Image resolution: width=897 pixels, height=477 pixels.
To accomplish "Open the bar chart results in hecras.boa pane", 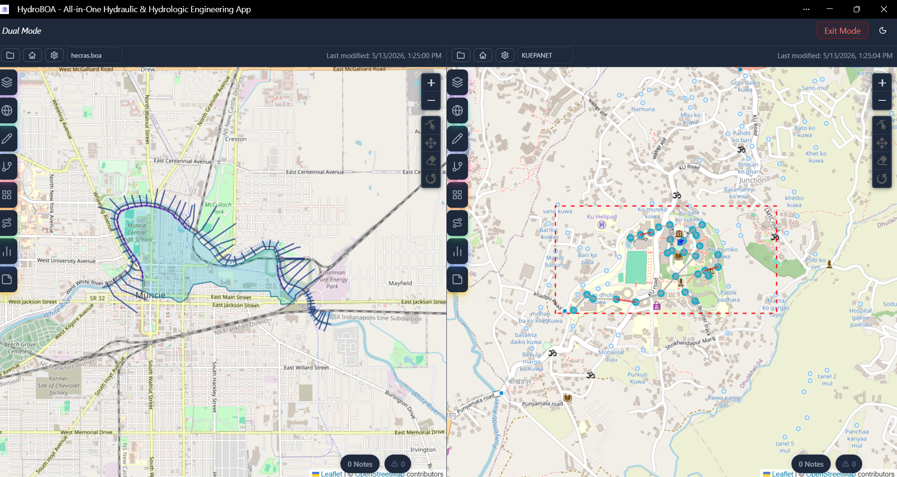I will (x=7, y=251).
